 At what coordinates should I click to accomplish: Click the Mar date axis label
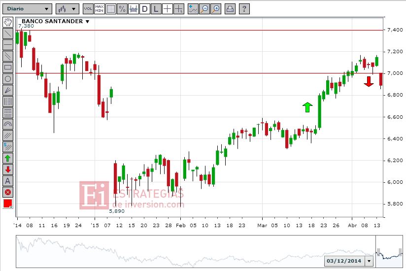click(x=262, y=226)
